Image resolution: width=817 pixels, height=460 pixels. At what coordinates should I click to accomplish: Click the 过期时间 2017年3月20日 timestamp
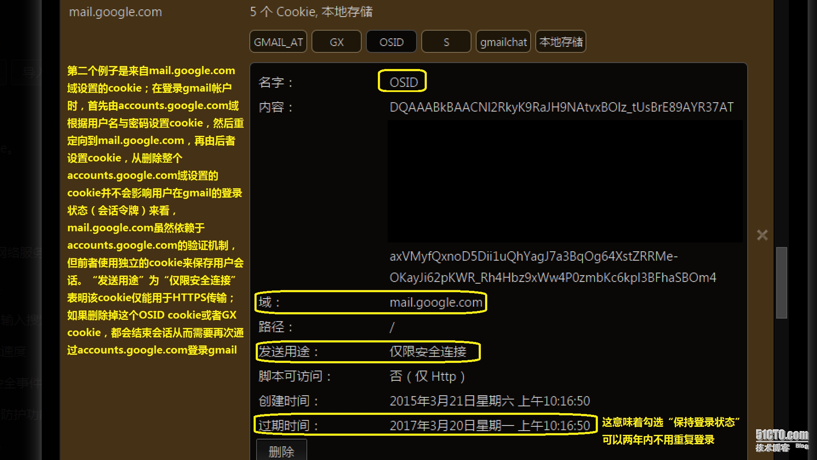coord(489,425)
